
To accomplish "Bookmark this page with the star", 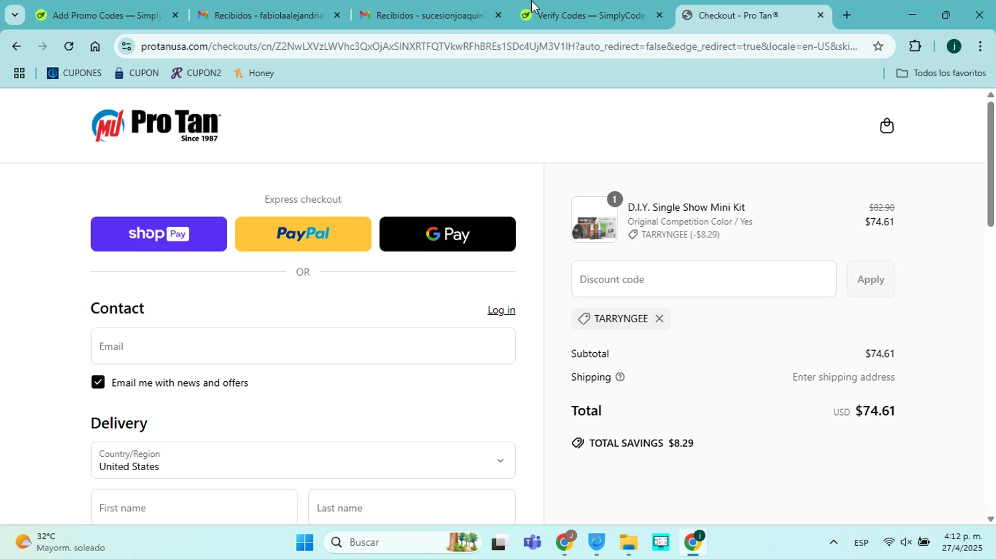I will click(878, 46).
